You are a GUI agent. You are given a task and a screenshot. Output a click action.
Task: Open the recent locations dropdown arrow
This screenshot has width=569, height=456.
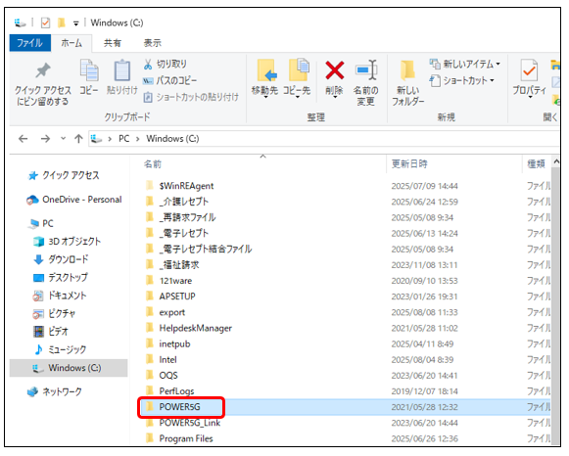click(x=63, y=139)
